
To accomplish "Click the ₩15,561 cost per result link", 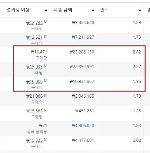I will click(x=34, y=111).
